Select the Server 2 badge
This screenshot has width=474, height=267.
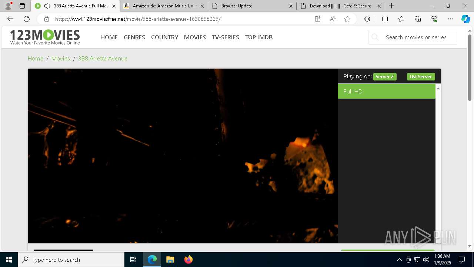tap(385, 77)
